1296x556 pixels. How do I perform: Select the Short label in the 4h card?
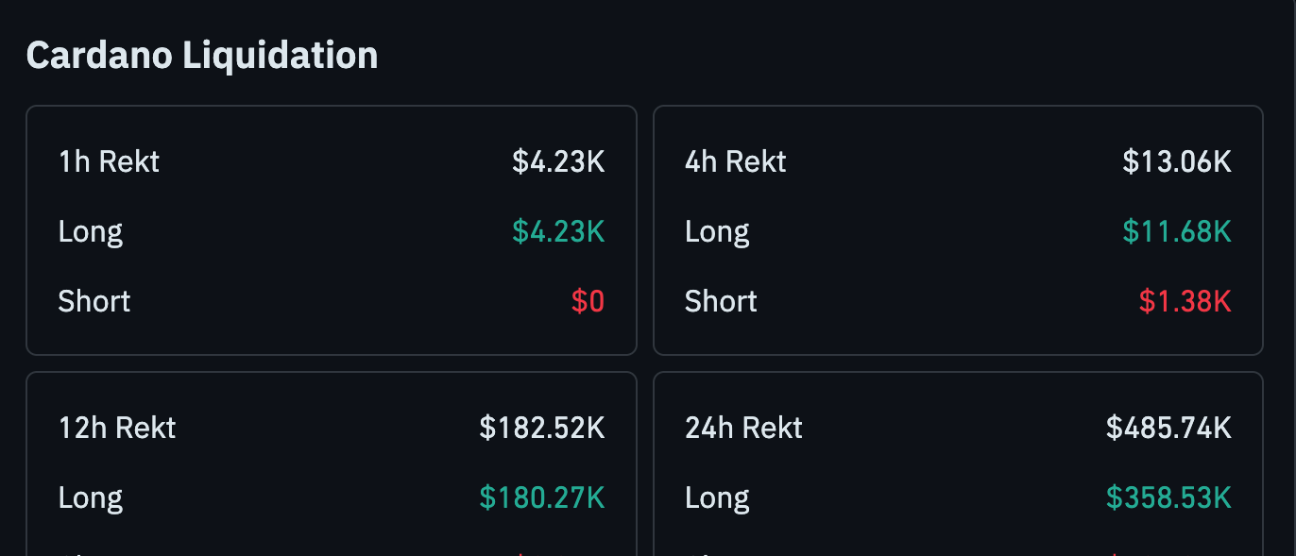coord(721,301)
